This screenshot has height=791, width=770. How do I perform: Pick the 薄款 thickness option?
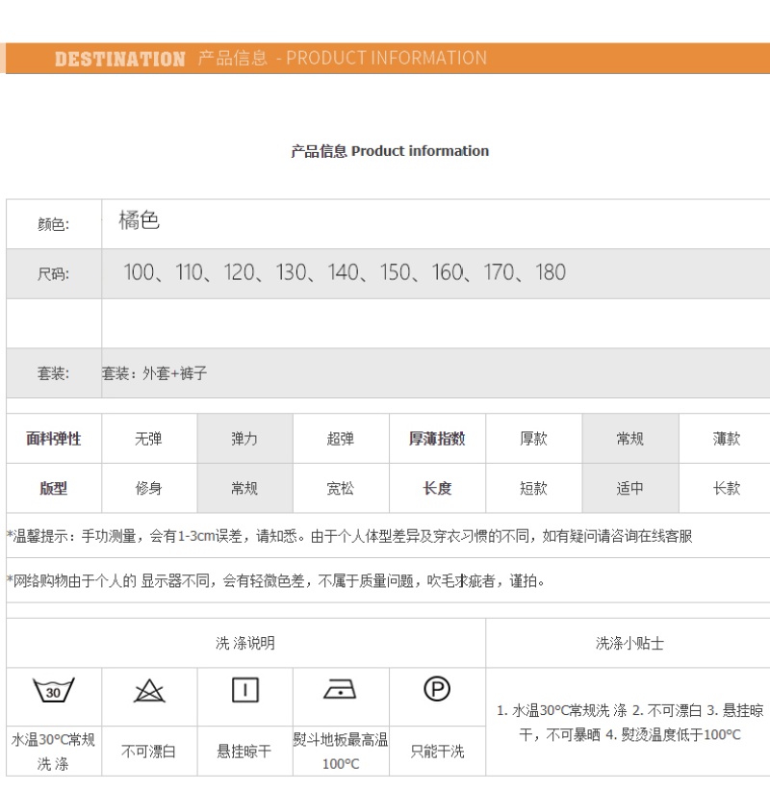pos(726,439)
